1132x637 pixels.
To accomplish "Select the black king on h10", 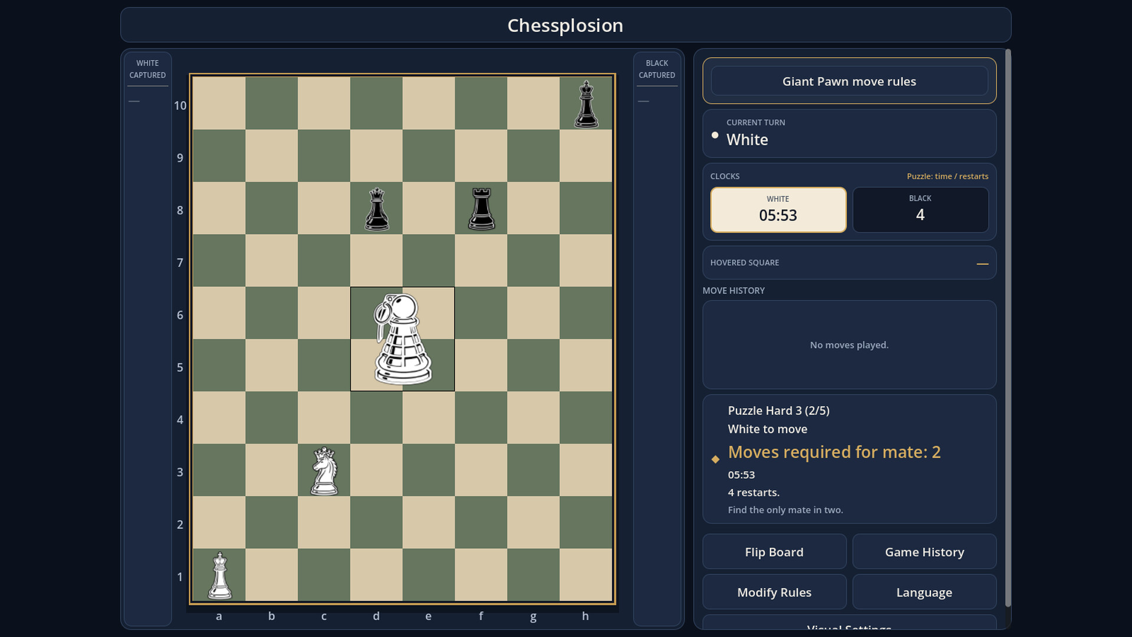I will tap(585, 104).
